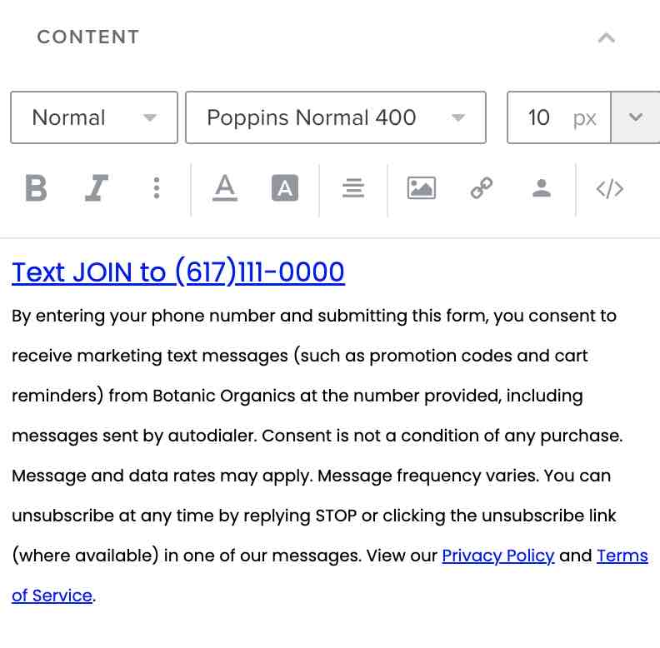Viewport: 660px width, 648px height.
Task: Collapse the Content section
Action: (607, 37)
